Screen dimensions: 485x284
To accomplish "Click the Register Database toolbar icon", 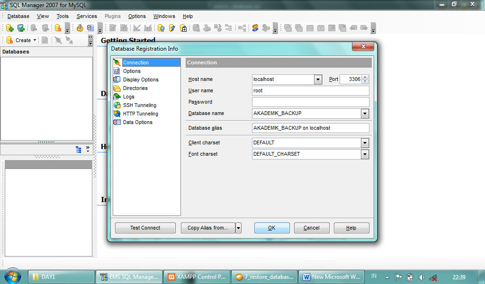I will [x=21, y=28].
